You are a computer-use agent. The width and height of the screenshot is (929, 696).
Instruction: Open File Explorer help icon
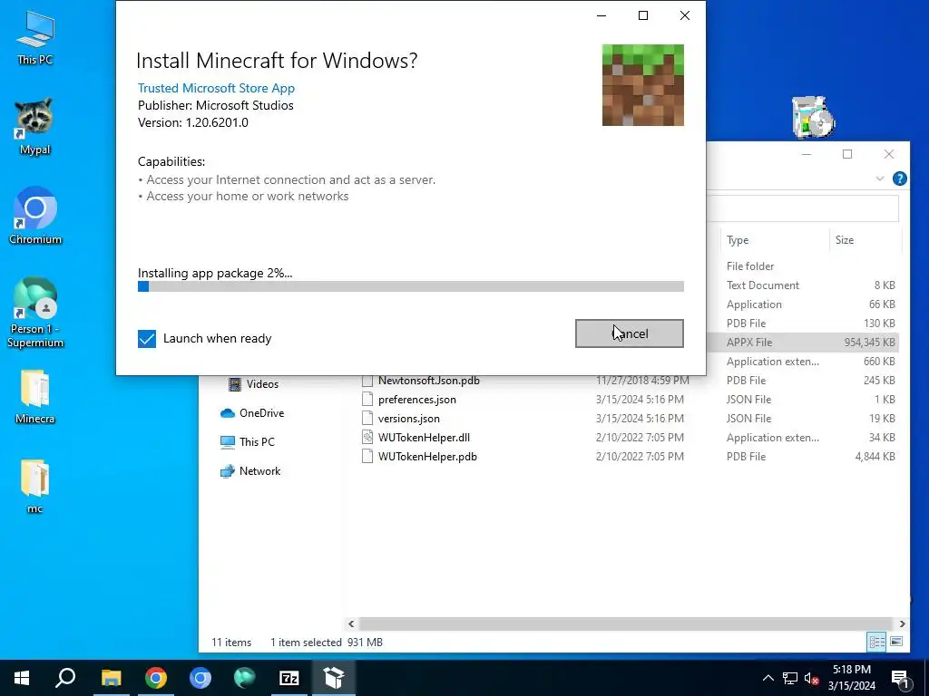coord(899,179)
